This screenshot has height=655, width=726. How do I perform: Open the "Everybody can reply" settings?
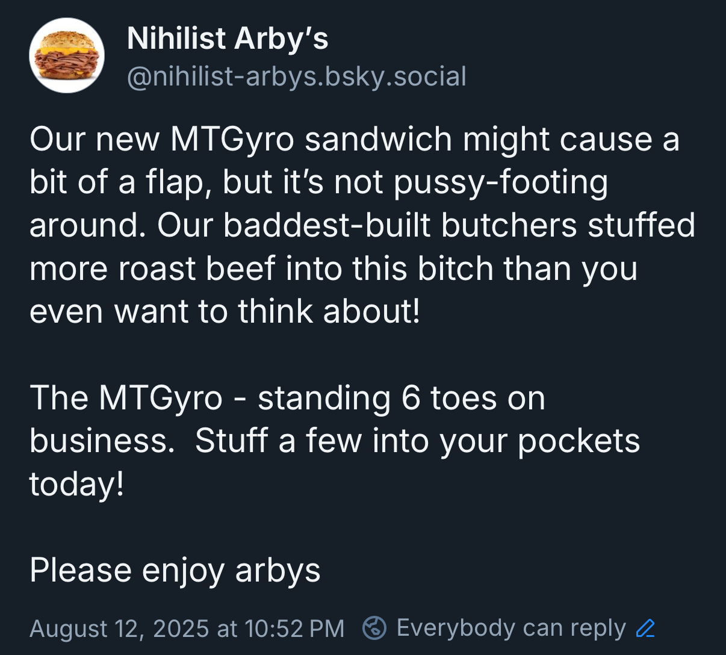(x=511, y=628)
